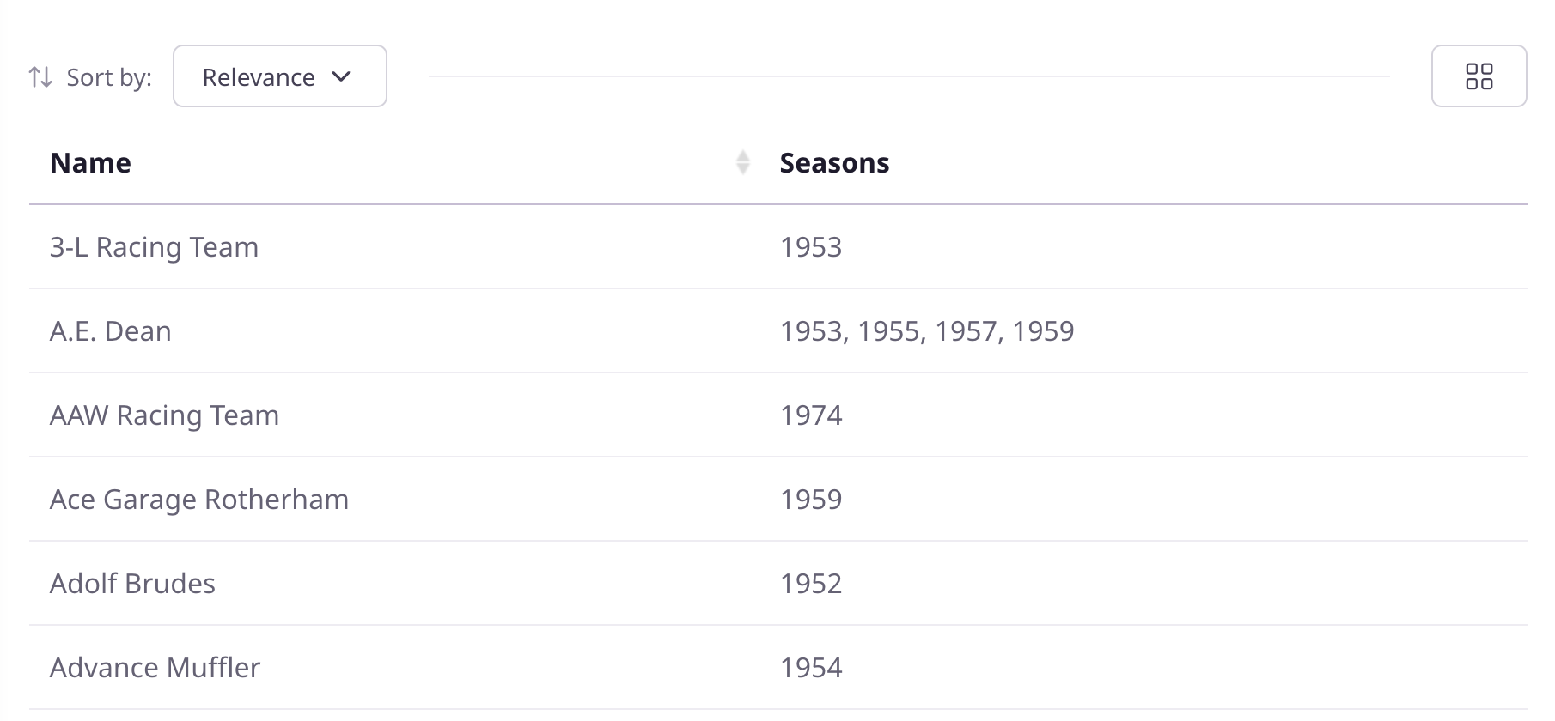Toggle Name column sort arrows
Viewport: 1555px width, 721px height.
(x=743, y=162)
